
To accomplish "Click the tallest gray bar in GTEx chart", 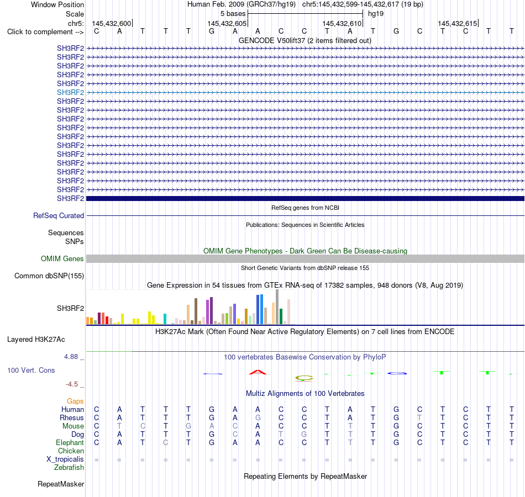I will 277,307.
